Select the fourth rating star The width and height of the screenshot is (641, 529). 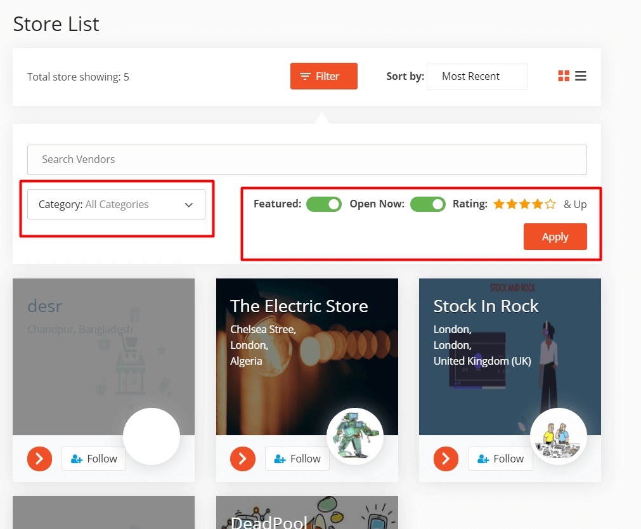538,204
